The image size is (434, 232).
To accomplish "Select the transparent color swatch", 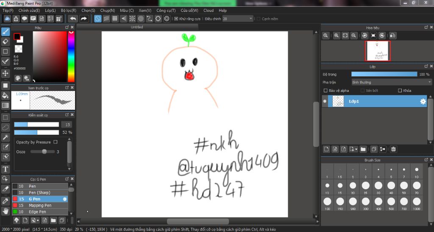I will click(18, 49).
